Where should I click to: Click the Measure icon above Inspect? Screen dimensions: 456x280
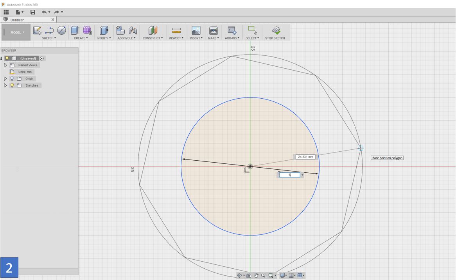click(x=176, y=30)
